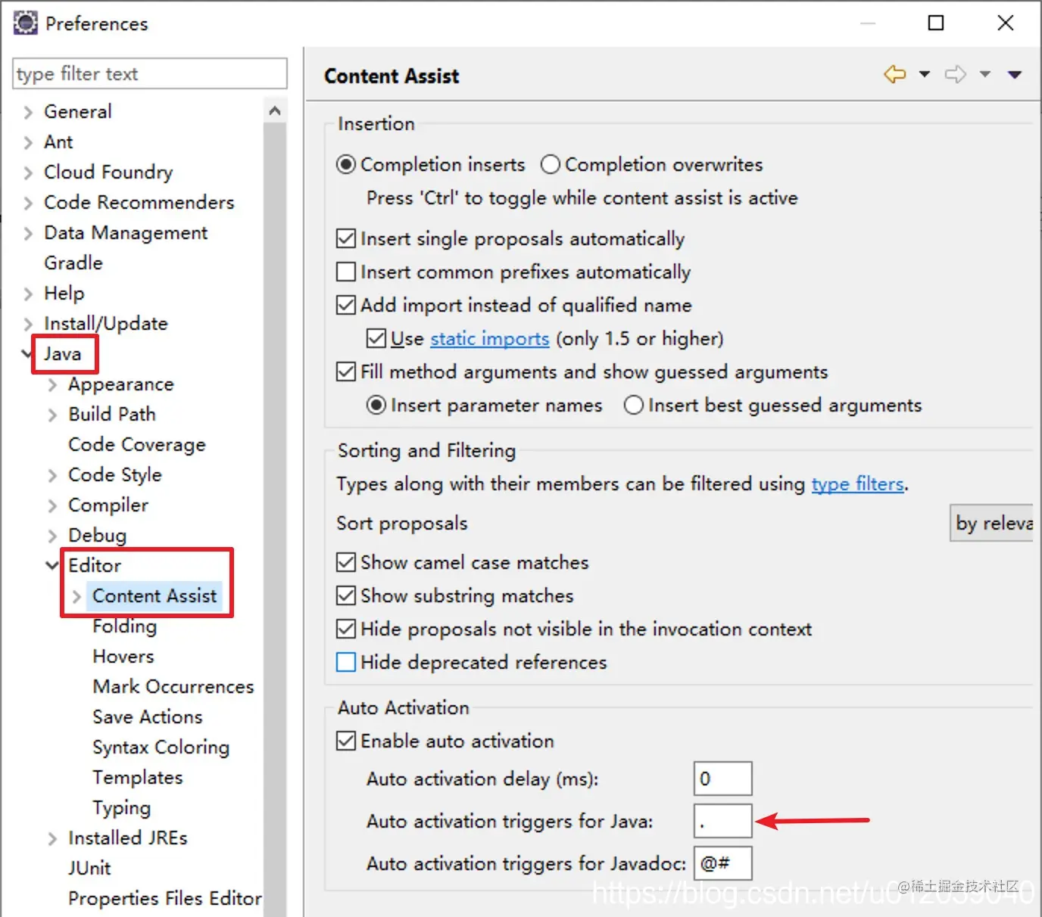Click the forward navigation arrow icon
Screen dimensions: 1042x917
point(956,74)
